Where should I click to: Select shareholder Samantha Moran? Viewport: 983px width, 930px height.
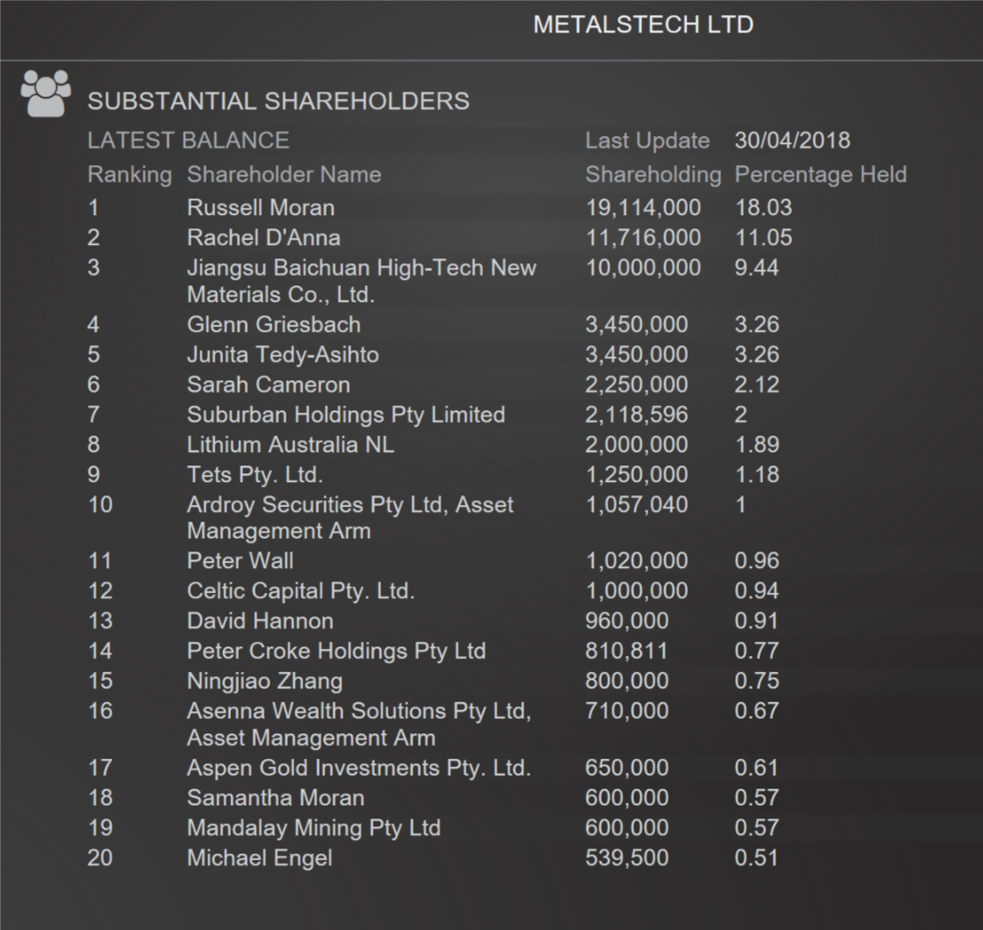pyautogui.click(x=276, y=798)
